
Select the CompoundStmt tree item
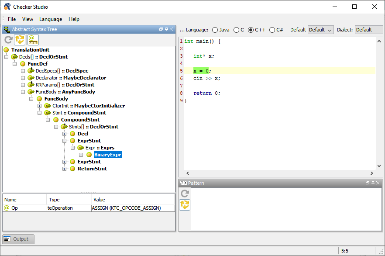pyautogui.click(x=80, y=120)
